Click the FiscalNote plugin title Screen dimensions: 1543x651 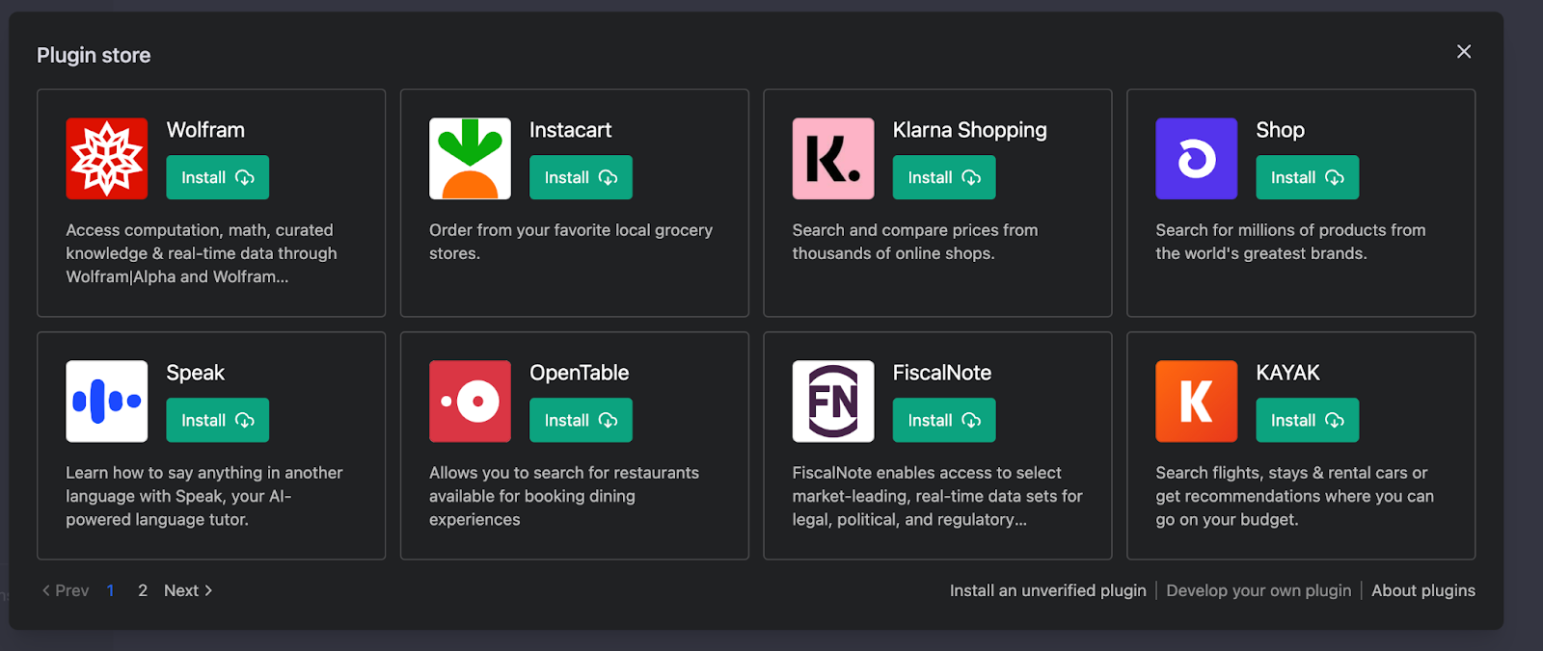(942, 373)
